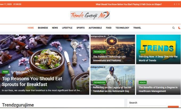Show previous ticker headline arrow
181x109 pixels.
pyautogui.click(x=175, y=4)
